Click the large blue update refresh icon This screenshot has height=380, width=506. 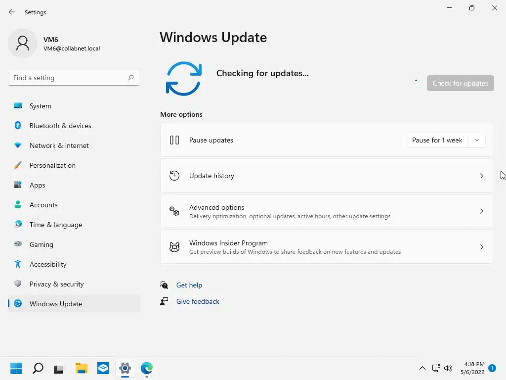pyautogui.click(x=184, y=79)
